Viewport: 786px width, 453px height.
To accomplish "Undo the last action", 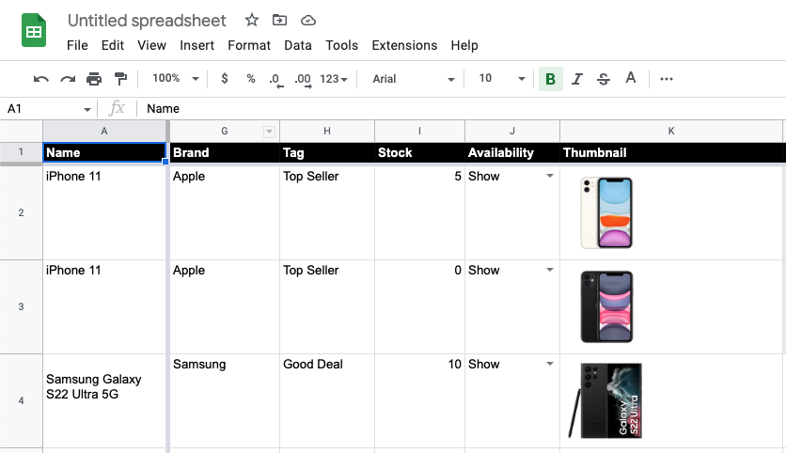I will pyautogui.click(x=41, y=79).
